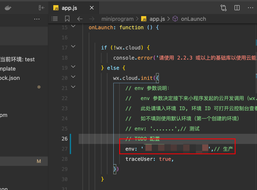Open editor more actions ellipsis menu
The height and width of the screenshot is (190, 257).
250,8
